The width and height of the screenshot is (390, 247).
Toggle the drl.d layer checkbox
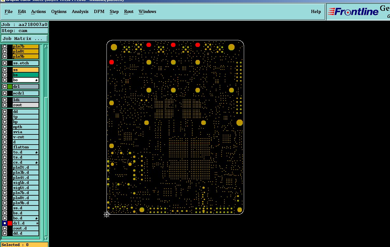[x=5, y=223]
